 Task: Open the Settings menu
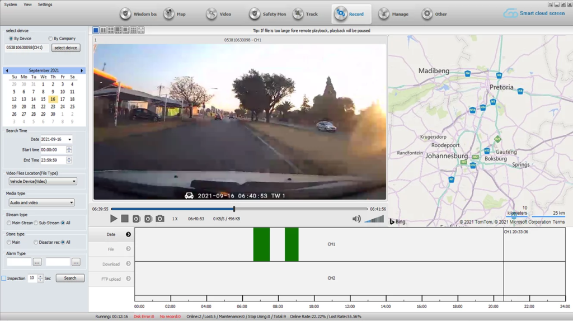coord(45,4)
